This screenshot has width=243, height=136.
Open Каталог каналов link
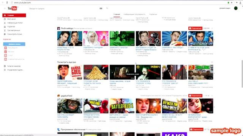14,66
